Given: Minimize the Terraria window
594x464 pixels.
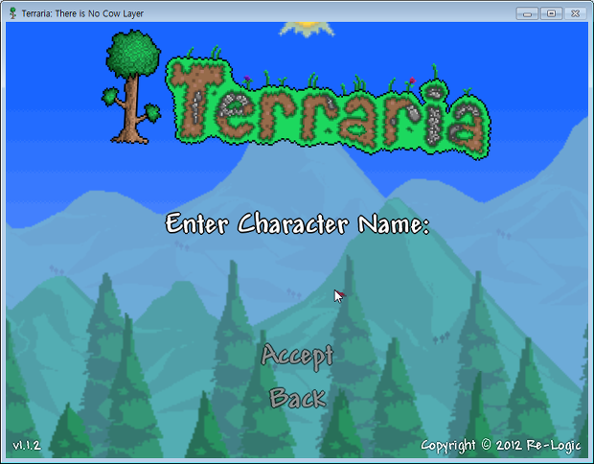Looking at the screenshot, I should (x=527, y=13).
